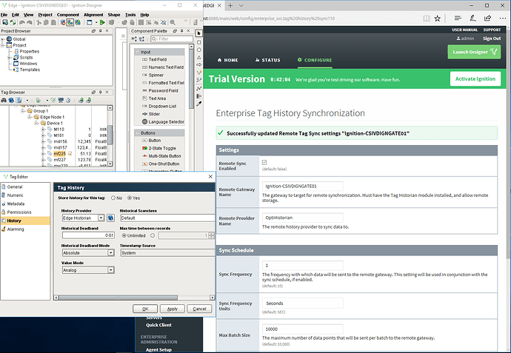Open the Value Mode dropdown
This screenshot has width=511, height=353.
coord(111,270)
